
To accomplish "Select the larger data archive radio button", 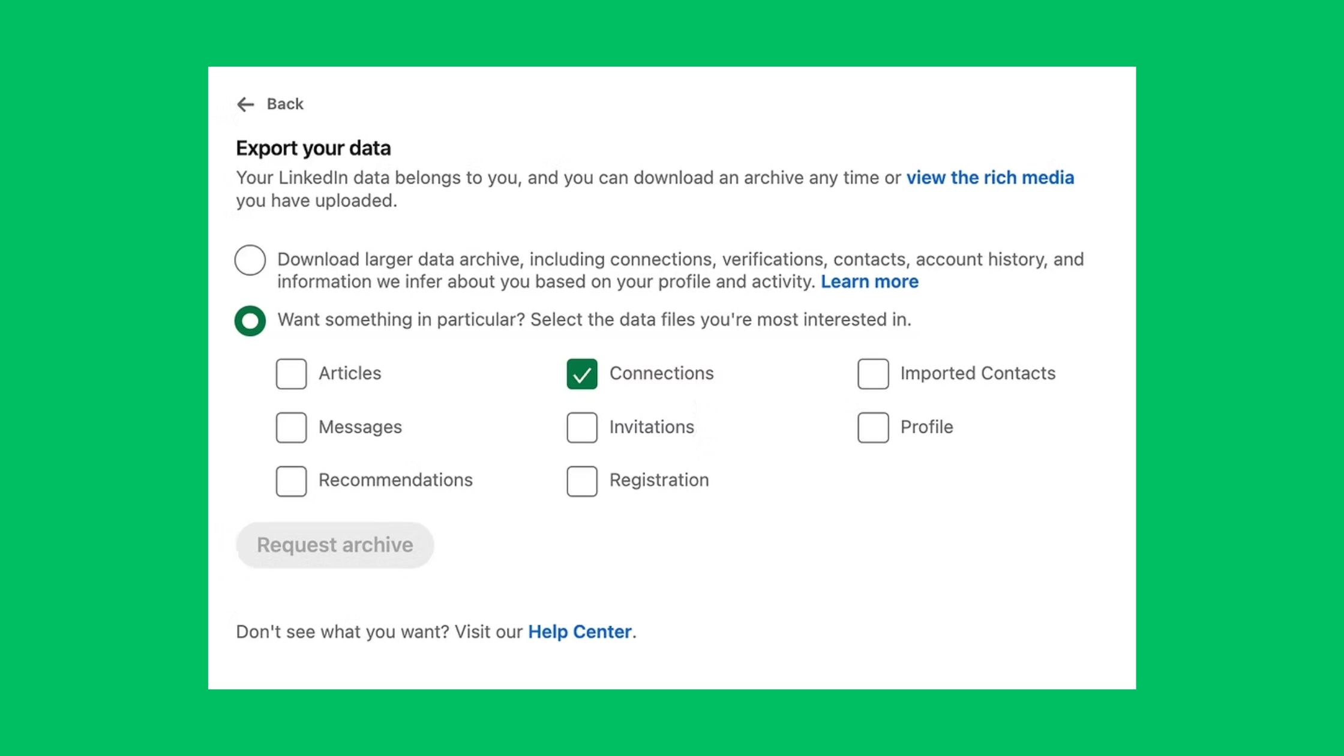I will (x=250, y=260).
